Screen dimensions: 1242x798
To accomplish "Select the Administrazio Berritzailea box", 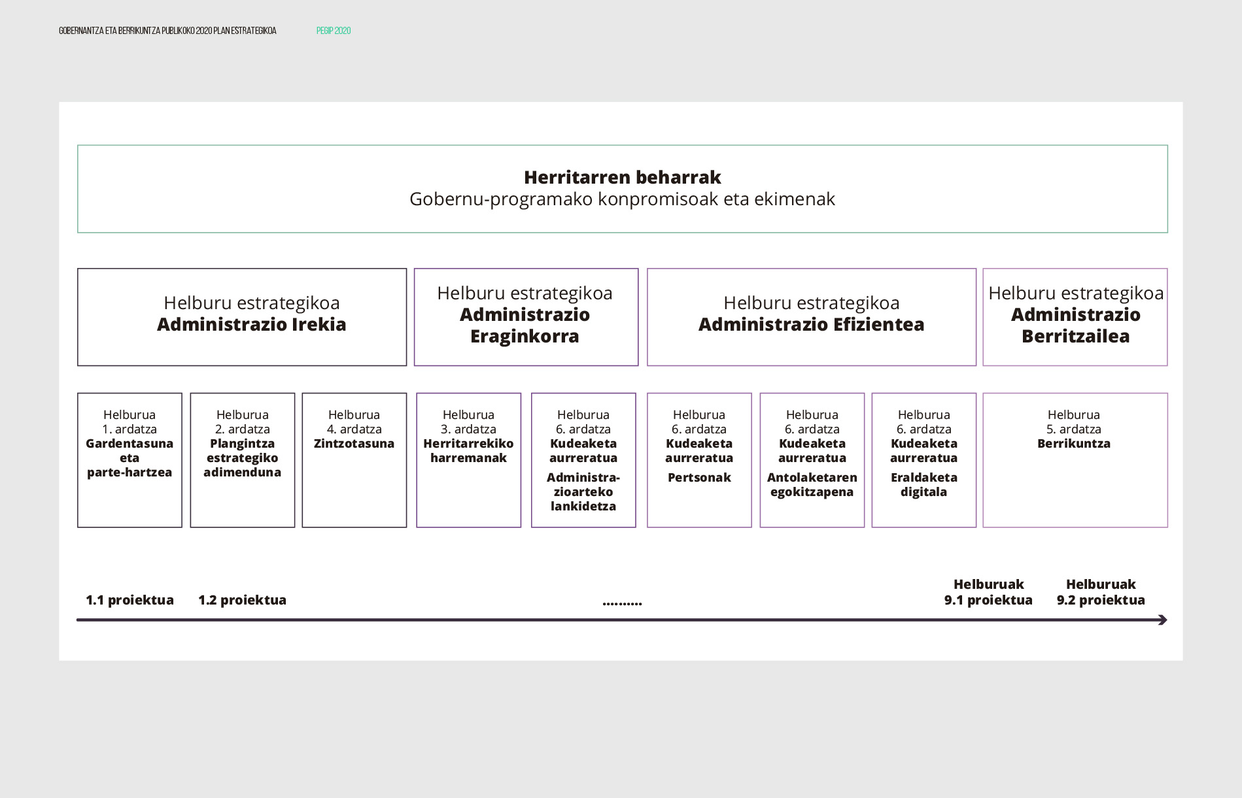I will click(x=1075, y=317).
